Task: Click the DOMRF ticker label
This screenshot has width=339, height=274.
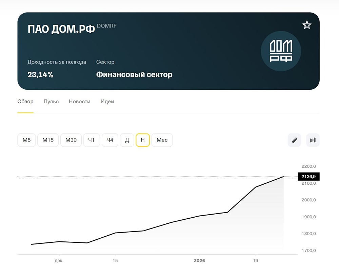Action: (106, 25)
